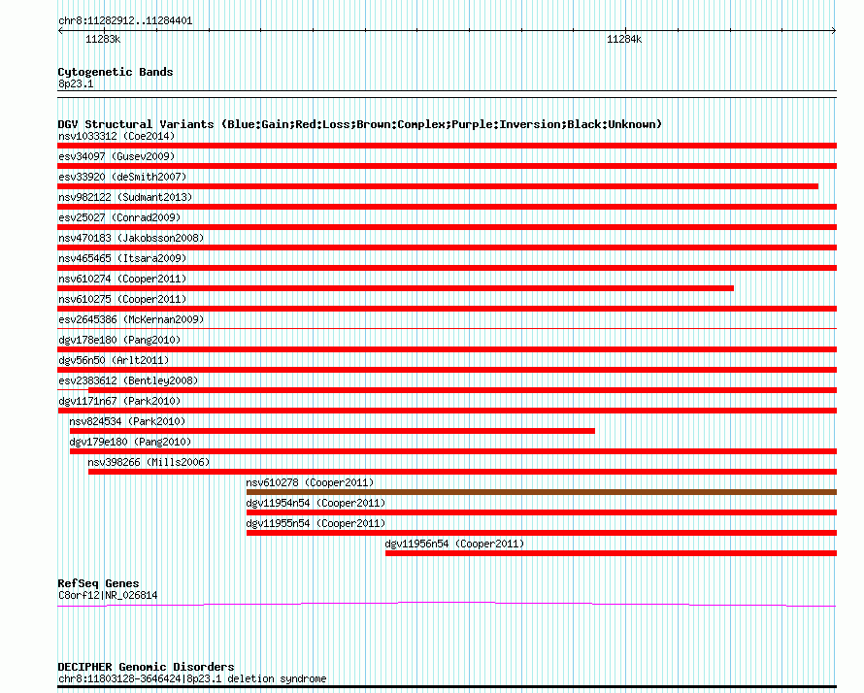Select the magenta C8orf12 gene track line
864x693 pixels.
click(x=447, y=605)
